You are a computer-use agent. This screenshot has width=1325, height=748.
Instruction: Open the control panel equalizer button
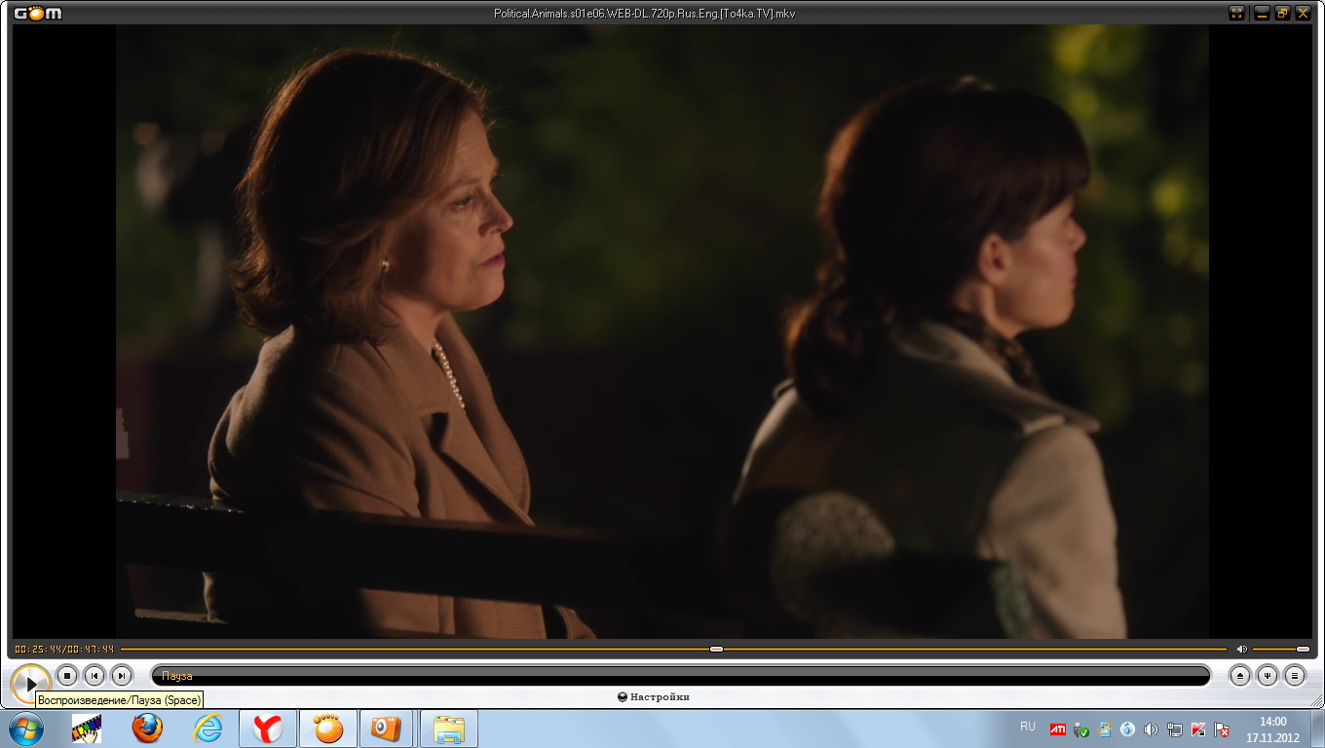1267,675
